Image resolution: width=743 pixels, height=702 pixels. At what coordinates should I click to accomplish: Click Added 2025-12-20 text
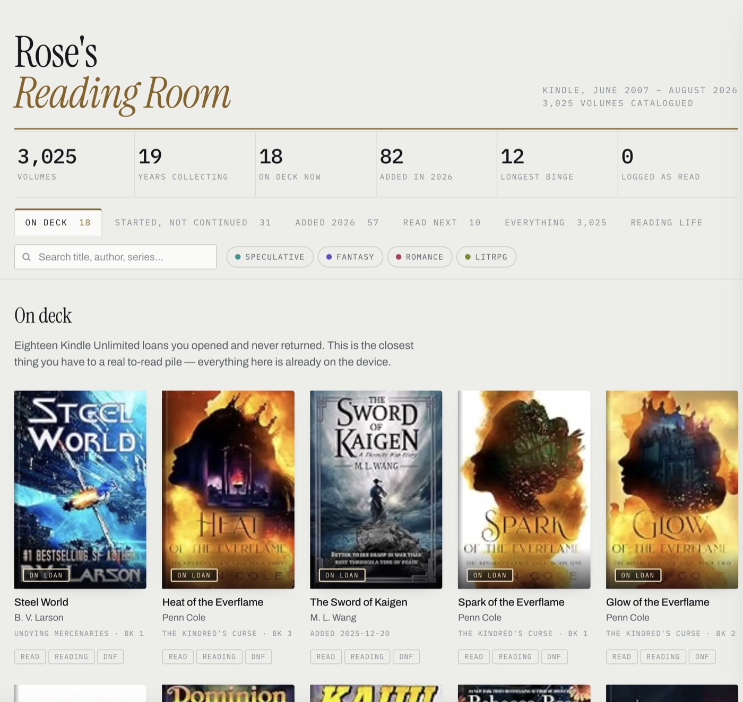pyautogui.click(x=350, y=634)
